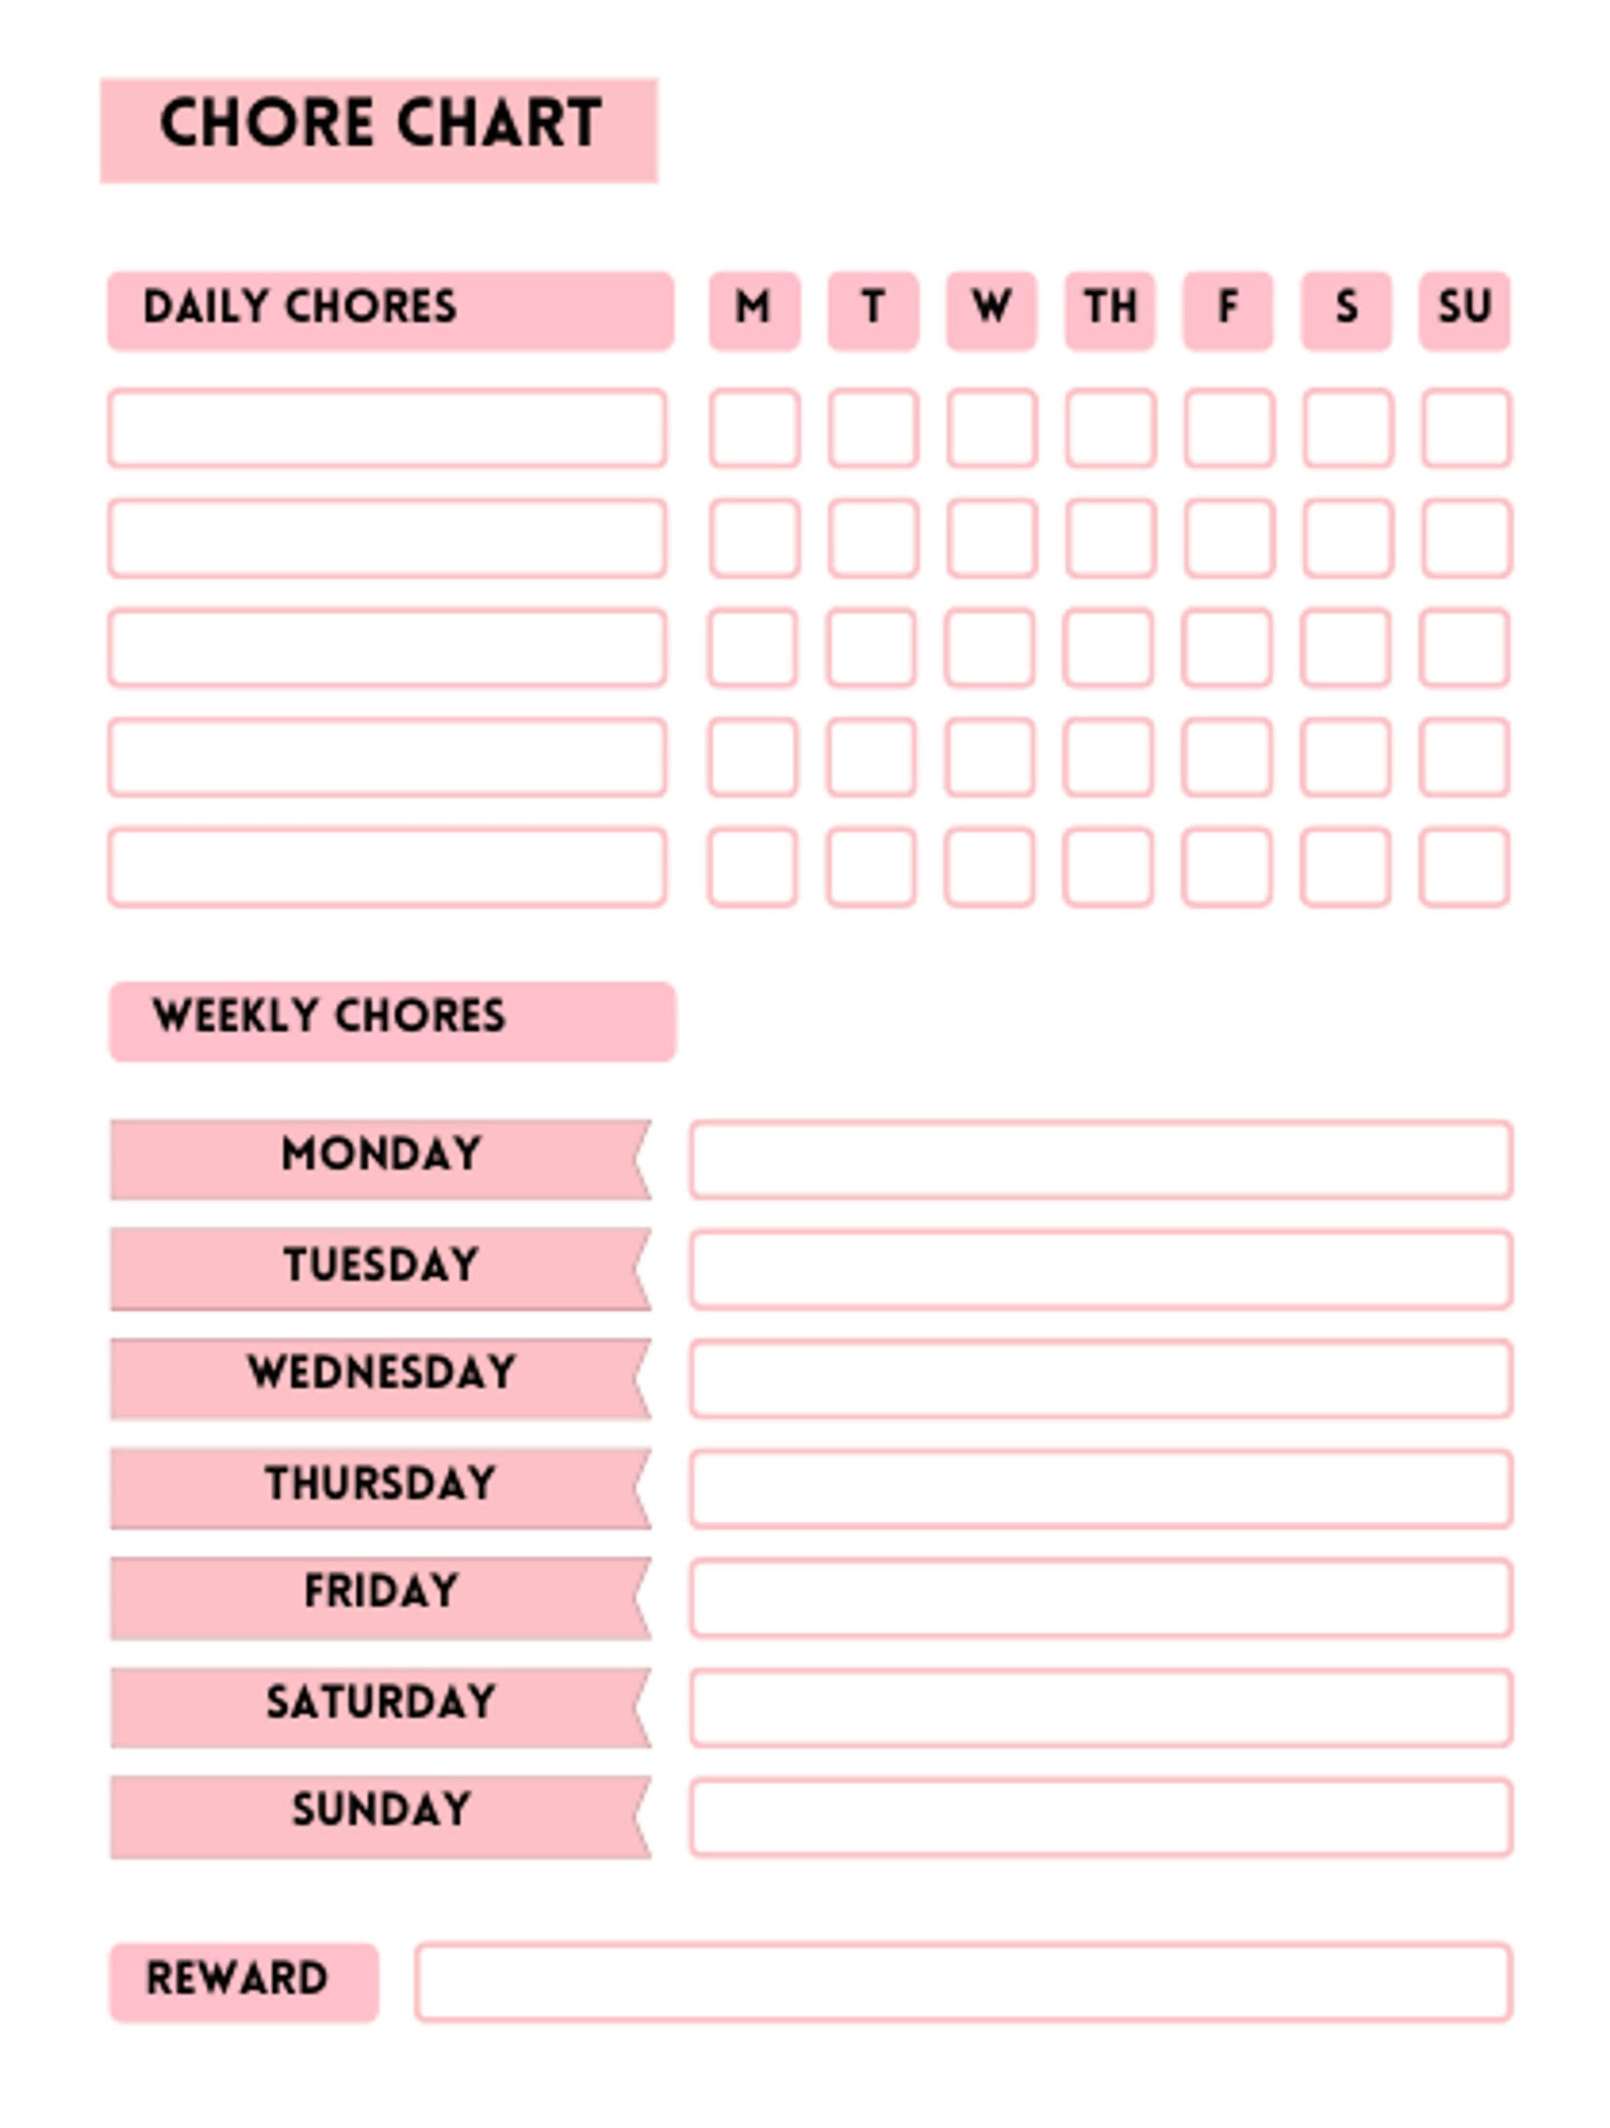Select the SU day header
Viewport: 1610px width, 2128px height.
[x=1463, y=309]
